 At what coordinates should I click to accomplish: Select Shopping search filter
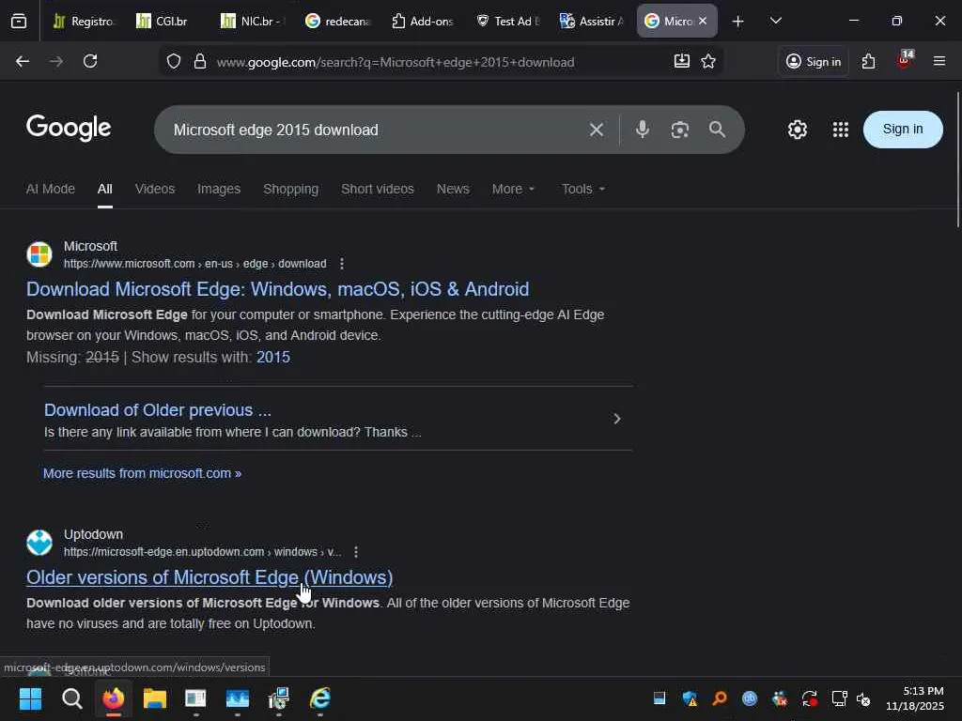(291, 189)
